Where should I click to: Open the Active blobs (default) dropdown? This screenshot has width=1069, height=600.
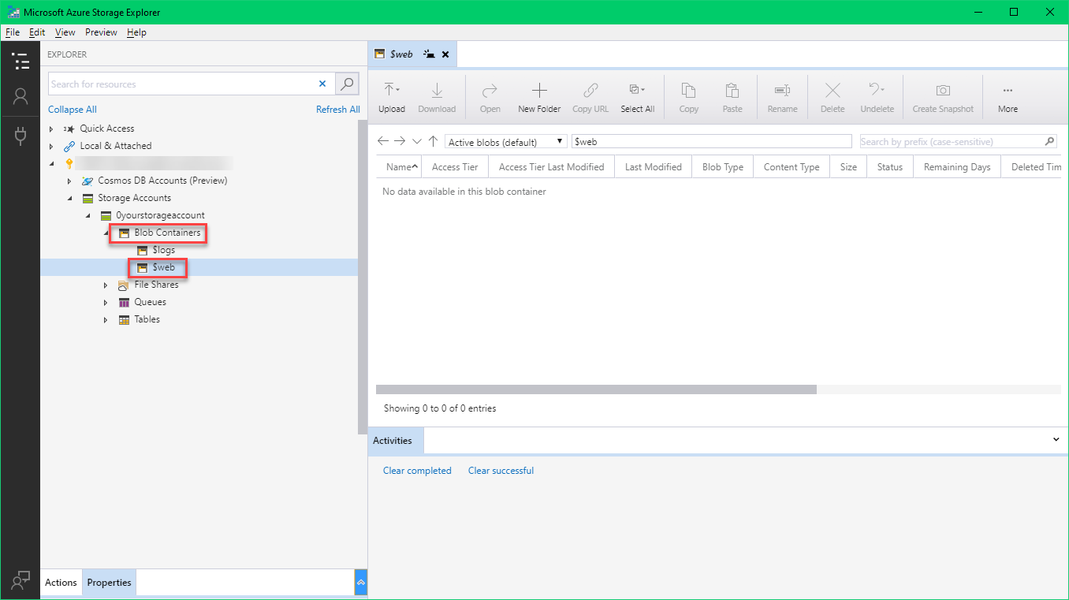[506, 142]
